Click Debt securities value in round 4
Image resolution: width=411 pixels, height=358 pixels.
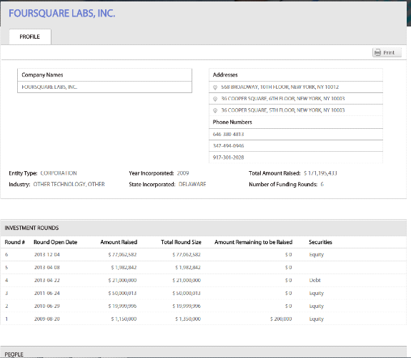[x=315, y=280]
